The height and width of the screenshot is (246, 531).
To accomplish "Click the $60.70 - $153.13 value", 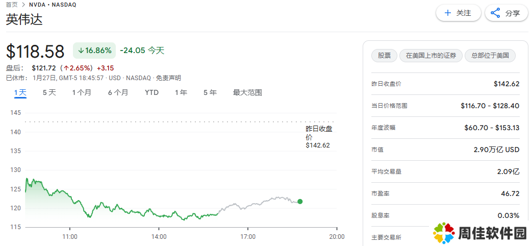I will tap(492, 128).
